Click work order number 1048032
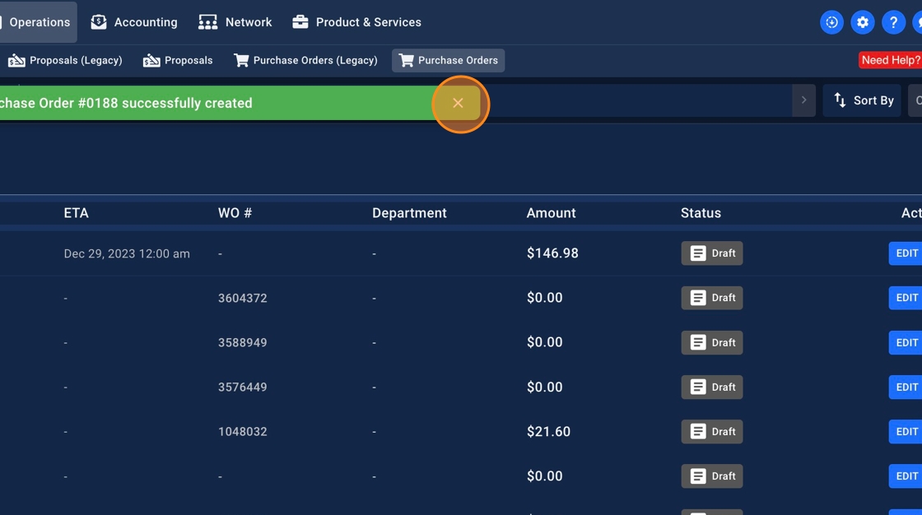 tap(242, 432)
